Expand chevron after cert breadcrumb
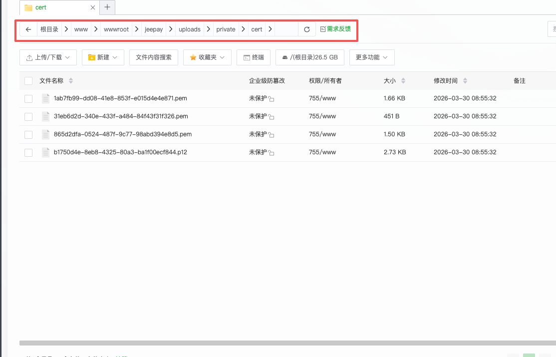 click(x=270, y=29)
